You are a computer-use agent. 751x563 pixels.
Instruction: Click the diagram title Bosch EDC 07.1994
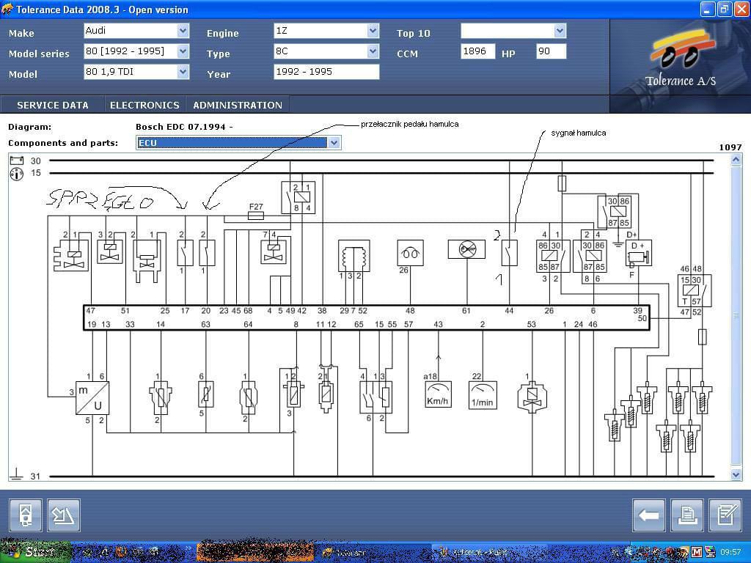(184, 127)
